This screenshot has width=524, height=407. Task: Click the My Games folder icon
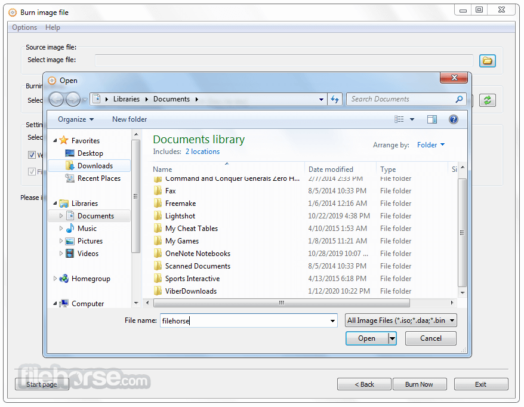[158, 241]
